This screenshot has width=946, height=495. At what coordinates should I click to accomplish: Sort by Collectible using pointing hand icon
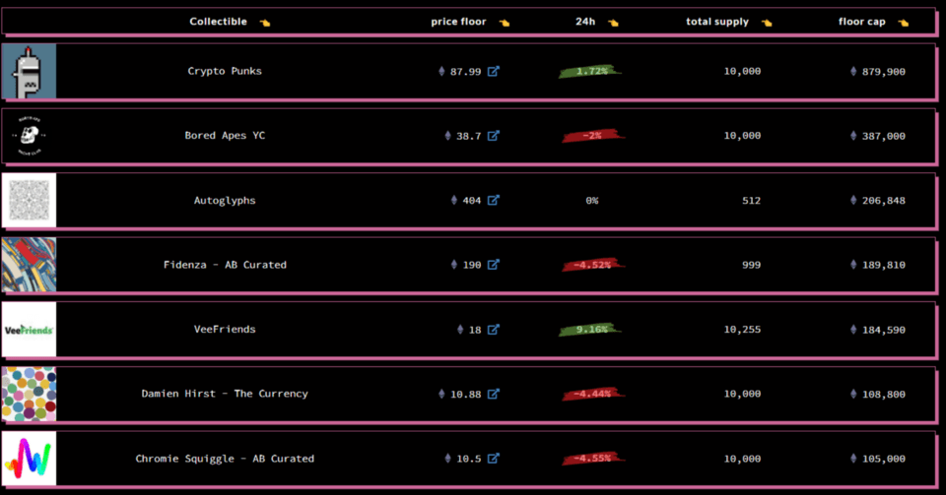tap(264, 22)
